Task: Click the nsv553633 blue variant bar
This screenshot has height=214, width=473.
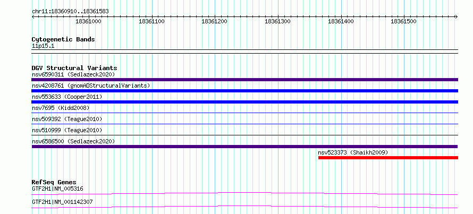Action: coord(244,102)
